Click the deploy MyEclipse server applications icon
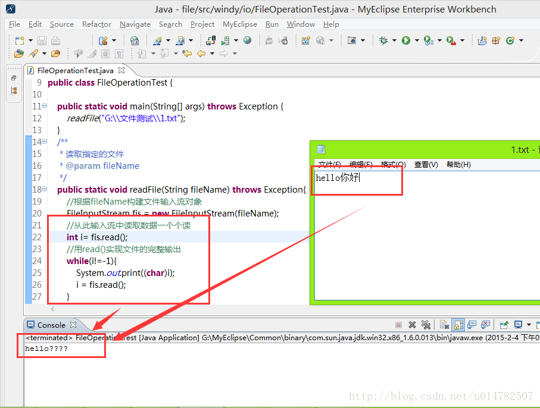Screen dimensions: 540x408 point(210,40)
